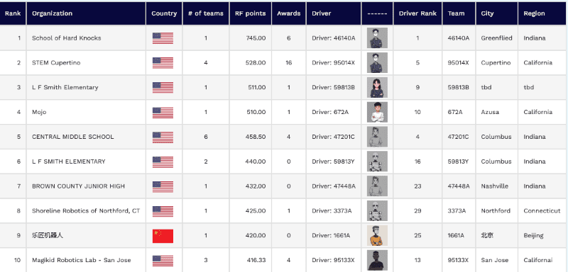568x272 pixels.
Task: Sort by the RF points column header
Action: click(x=251, y=13)
